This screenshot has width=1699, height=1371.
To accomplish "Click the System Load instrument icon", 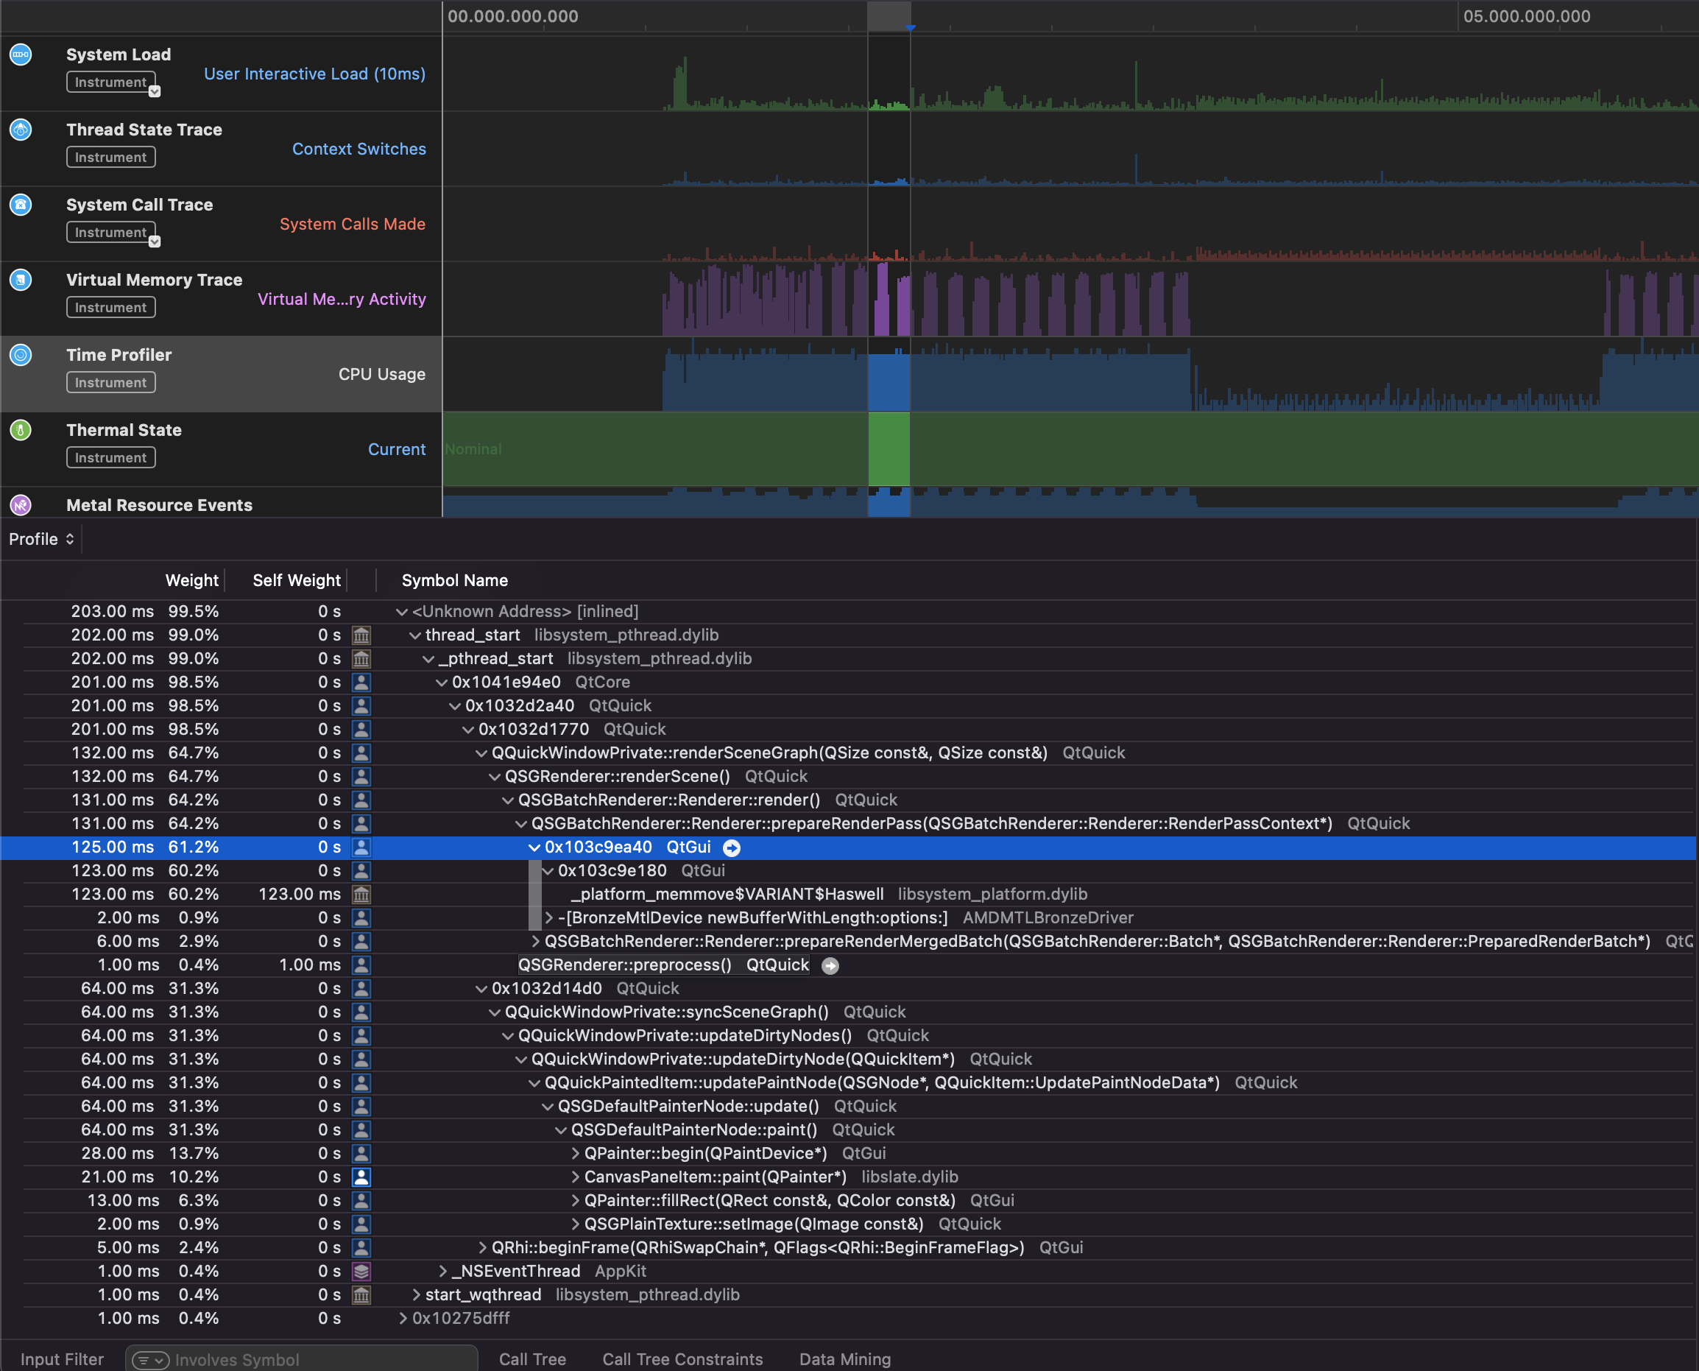I will [21, 54].
